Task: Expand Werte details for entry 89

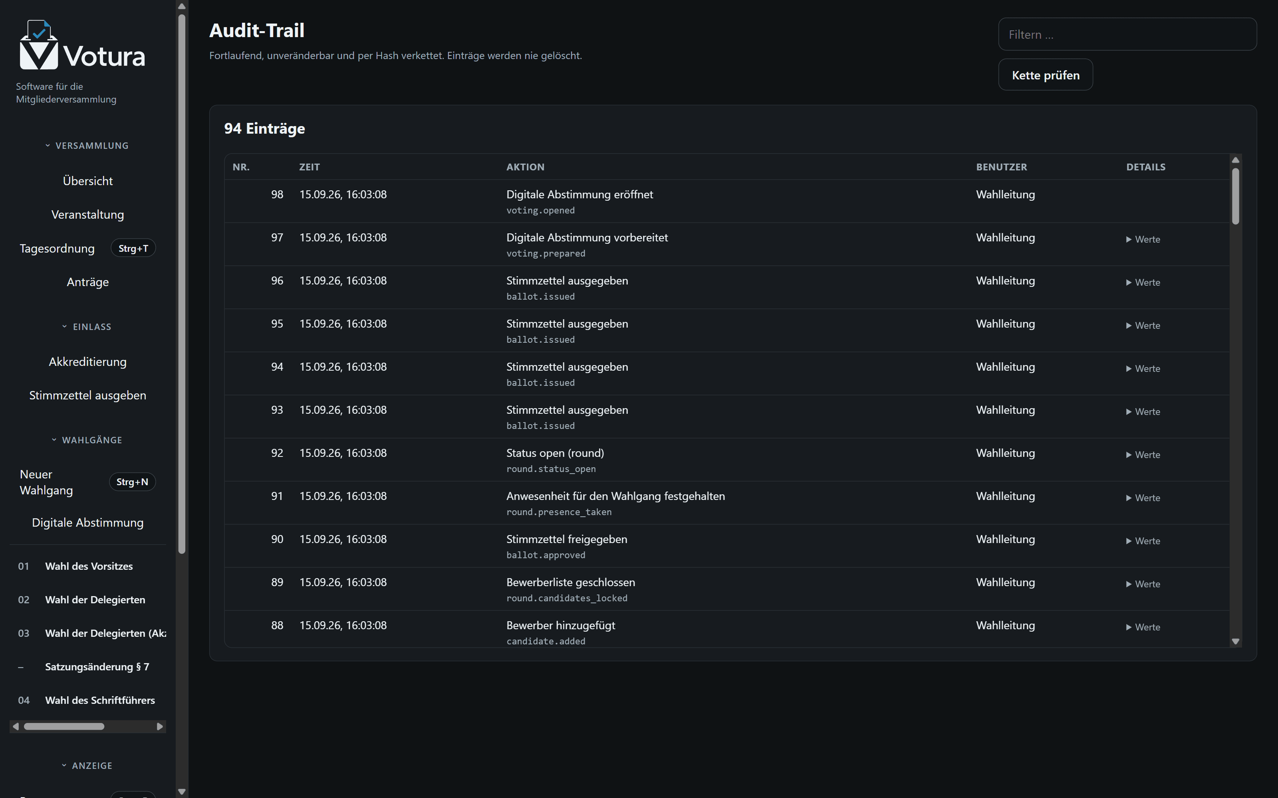Action: [x=1143, y=584]
